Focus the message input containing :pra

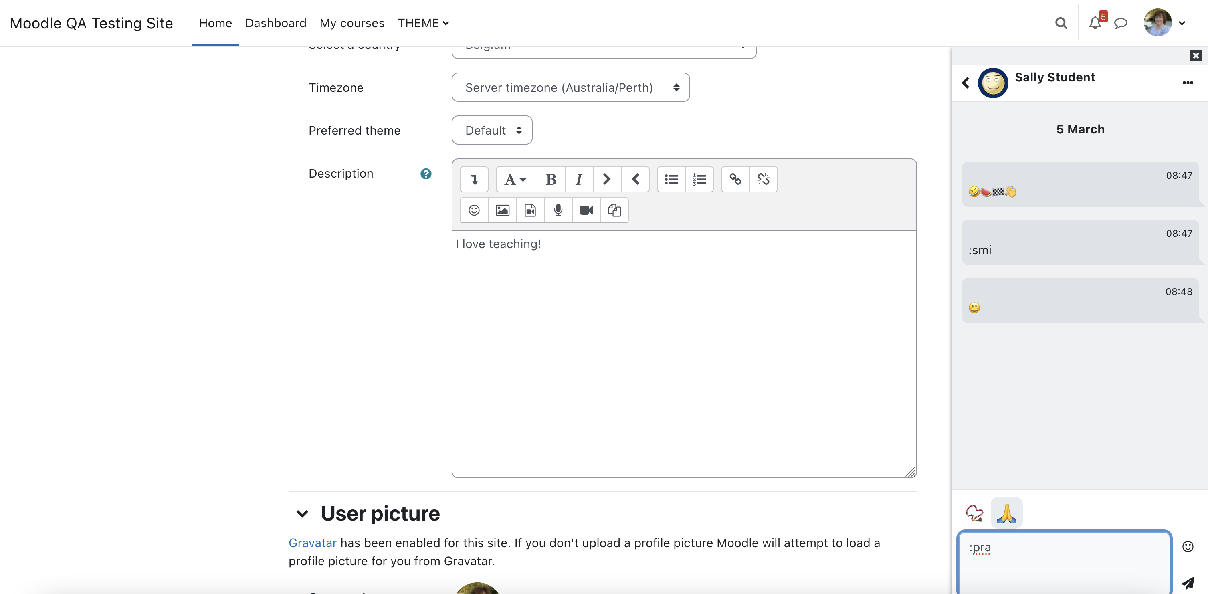[1065, 563]
